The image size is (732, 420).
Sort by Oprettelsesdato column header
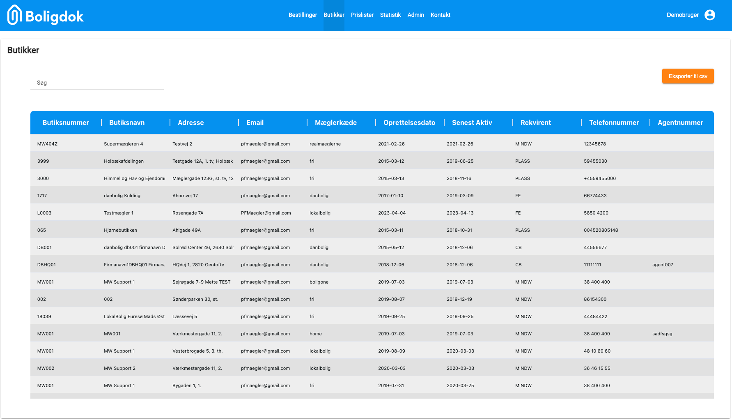click(409, 122)
